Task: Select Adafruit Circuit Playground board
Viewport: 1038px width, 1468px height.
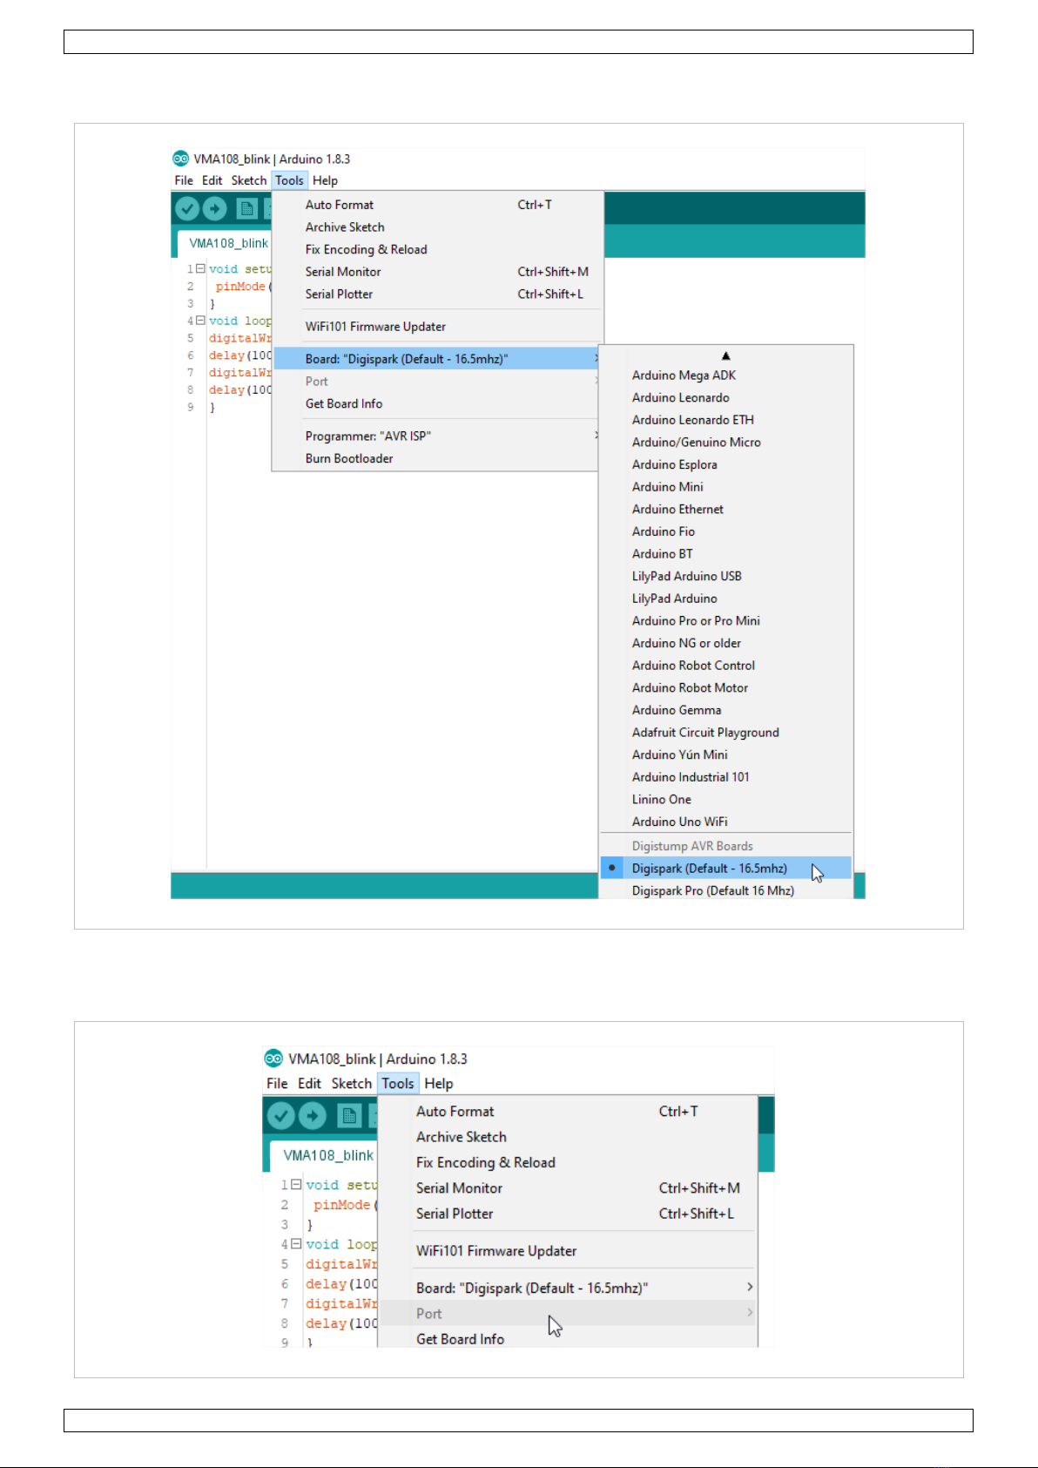Action: [x=725, y=733]
